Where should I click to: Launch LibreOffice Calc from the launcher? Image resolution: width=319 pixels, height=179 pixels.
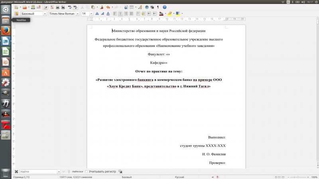(6, 52)
